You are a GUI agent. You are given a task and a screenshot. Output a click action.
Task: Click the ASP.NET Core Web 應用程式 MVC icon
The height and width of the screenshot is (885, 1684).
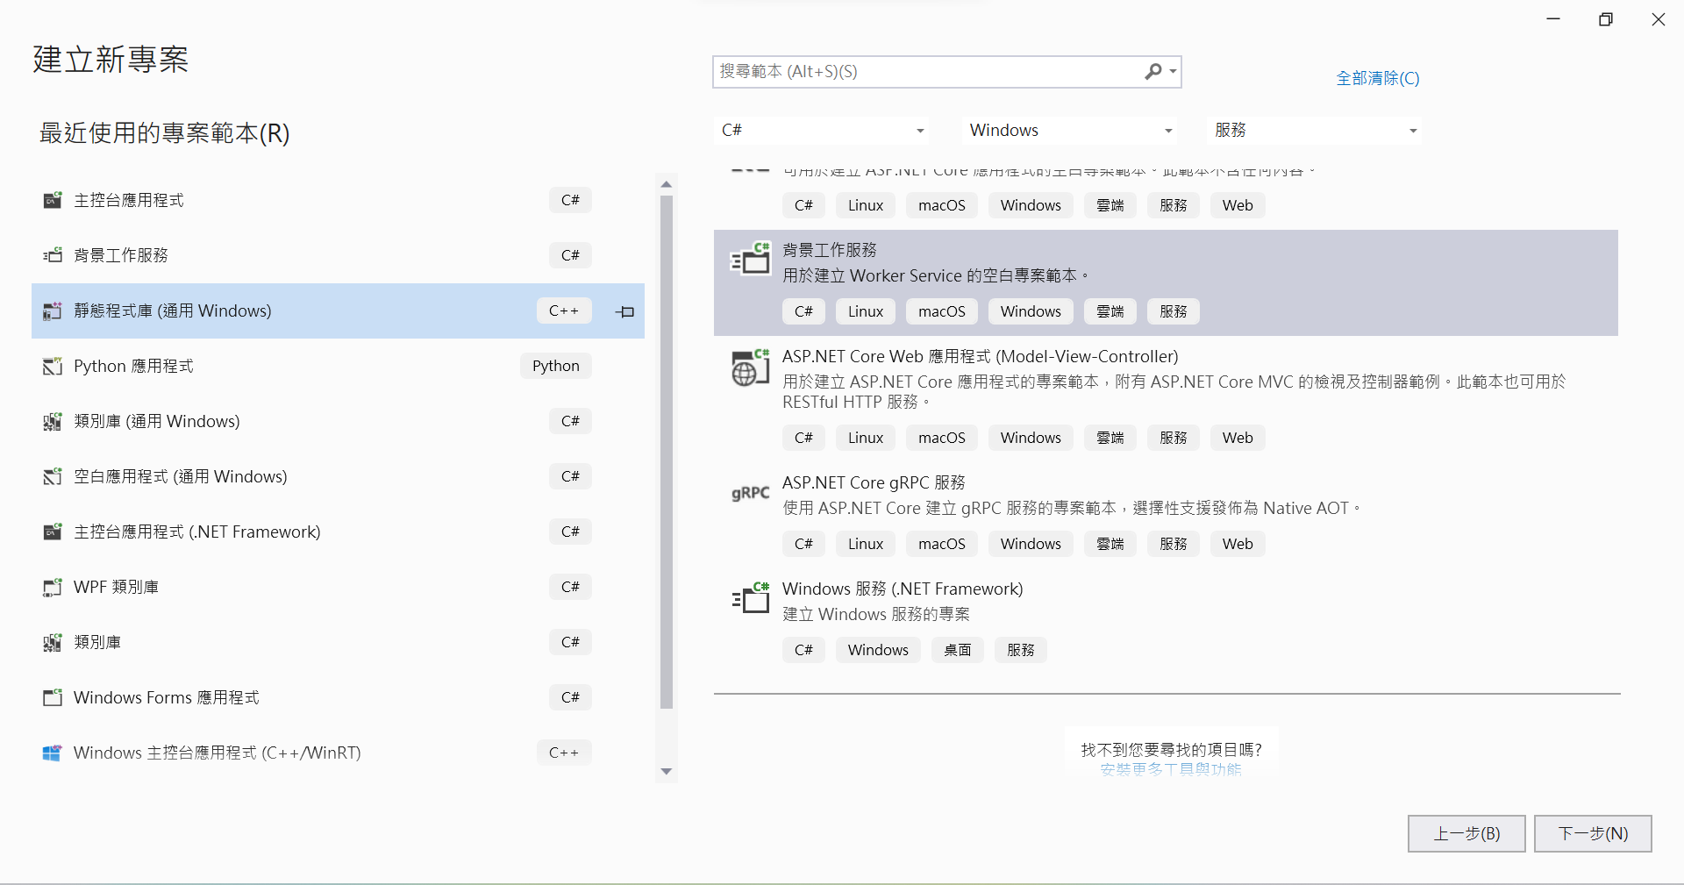click(x=750, y=367)
